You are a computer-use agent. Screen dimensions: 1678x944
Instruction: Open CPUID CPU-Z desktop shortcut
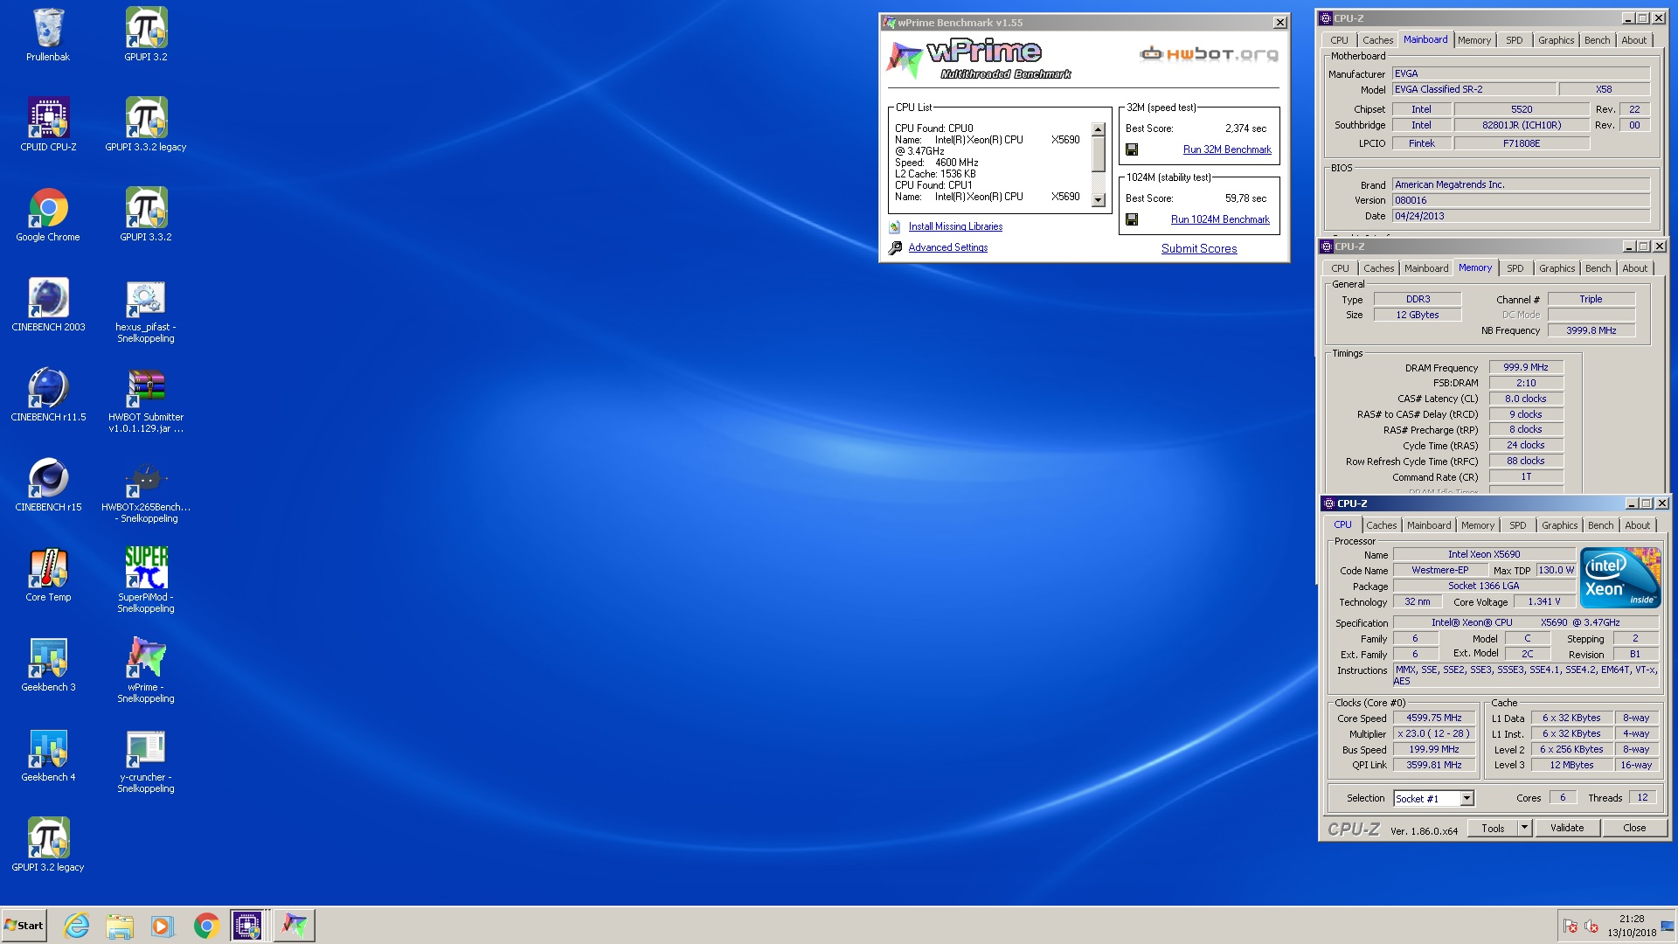[x=48, y=125]
